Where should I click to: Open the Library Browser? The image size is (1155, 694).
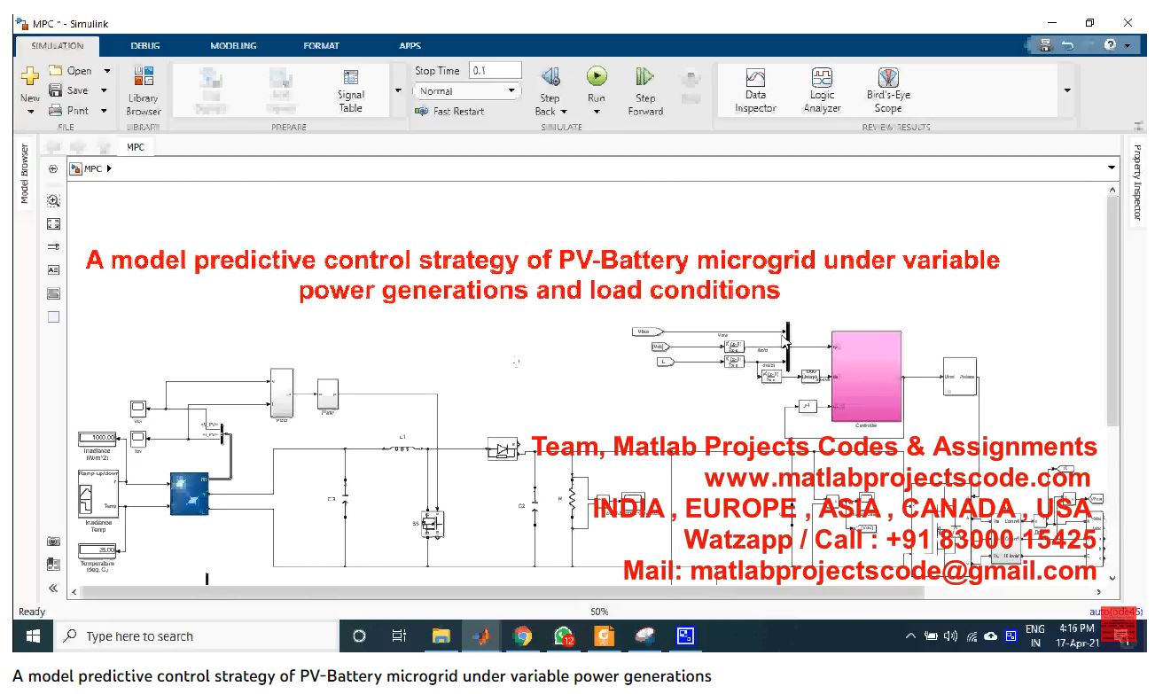tap(143, 90)
